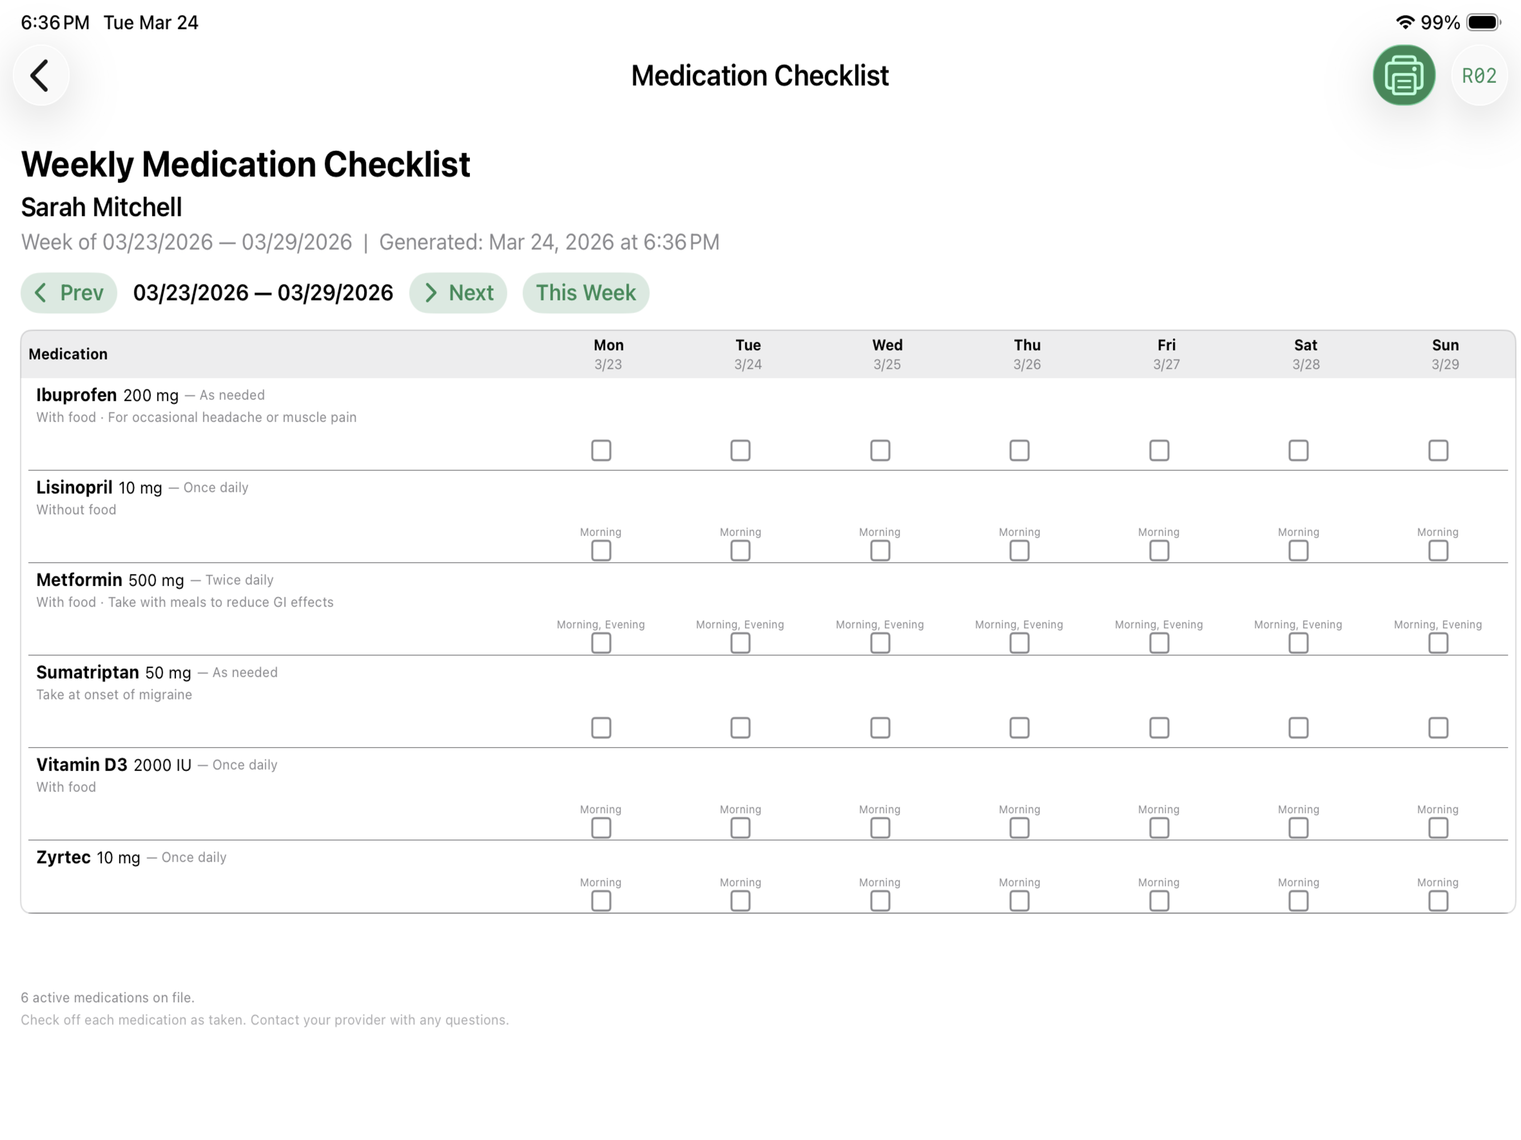1521x1140 pixels.
Task: Mark Ibuprofen taken on Sunday 3/29
Action: click(1438, 450)
